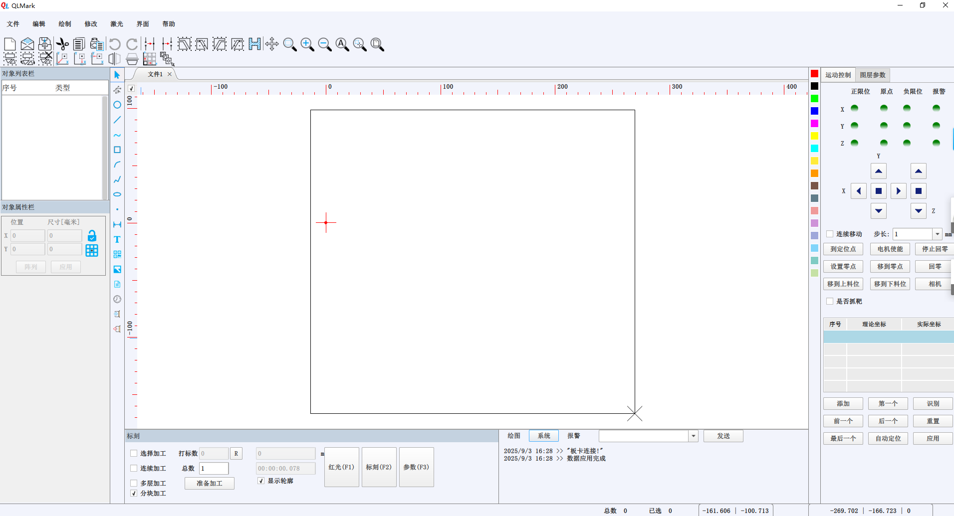954x516 pixels.
Task: Select the node editing tool
Action: [x=117, y=90]
